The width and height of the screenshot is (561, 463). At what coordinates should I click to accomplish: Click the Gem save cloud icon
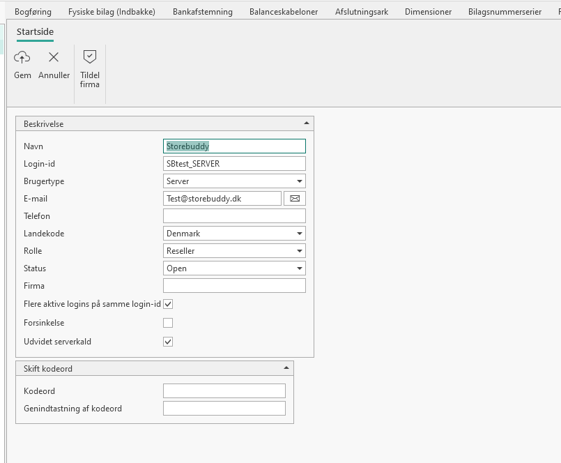click(22, 58)
